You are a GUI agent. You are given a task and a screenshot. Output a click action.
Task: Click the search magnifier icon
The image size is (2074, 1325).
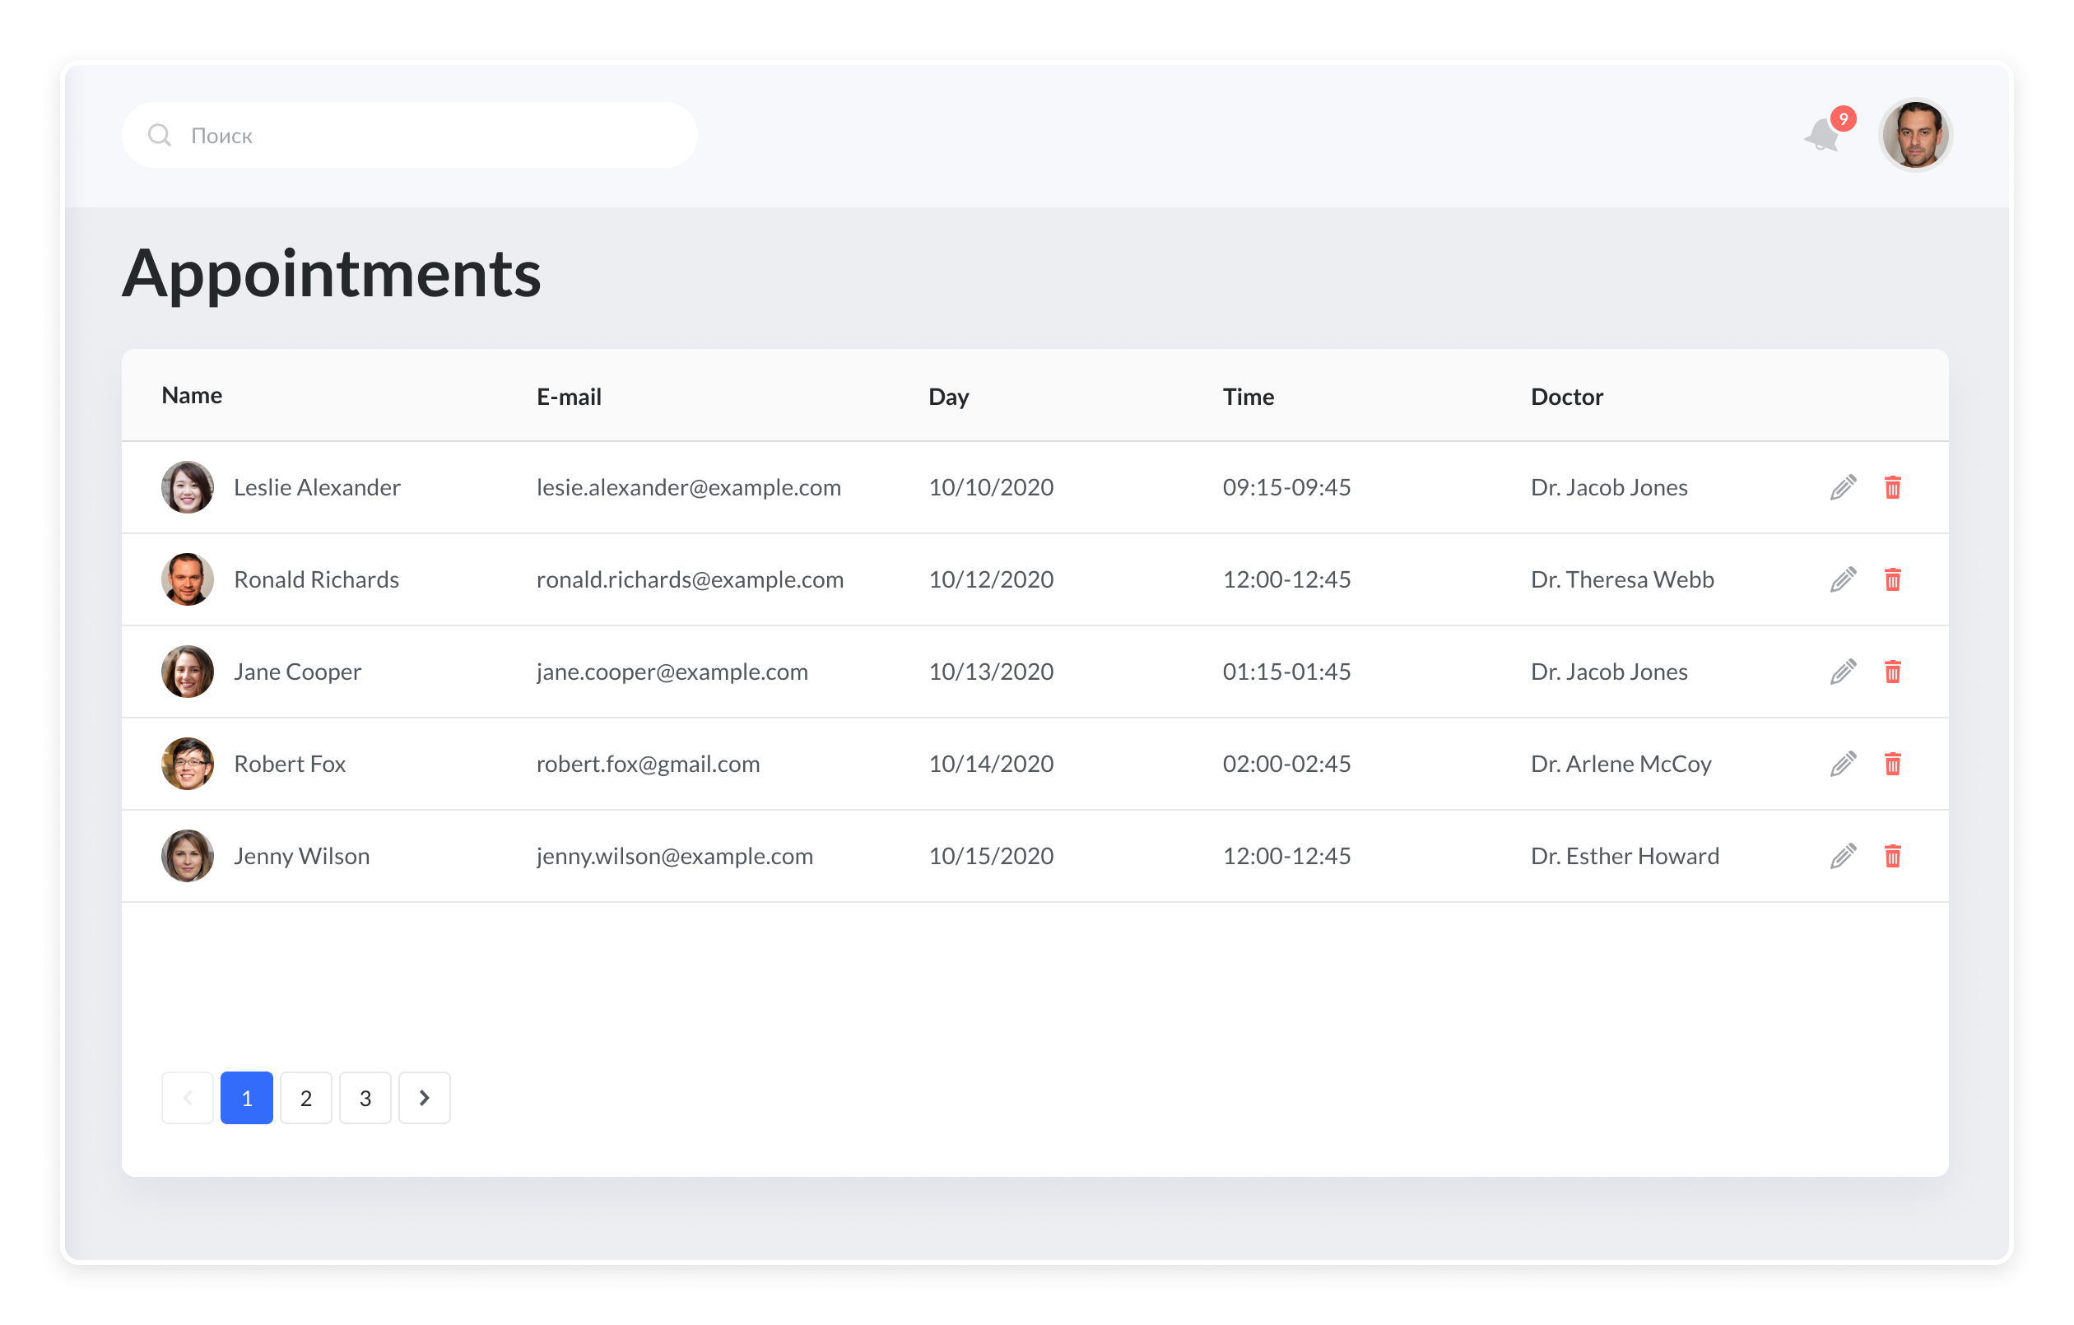160,135
